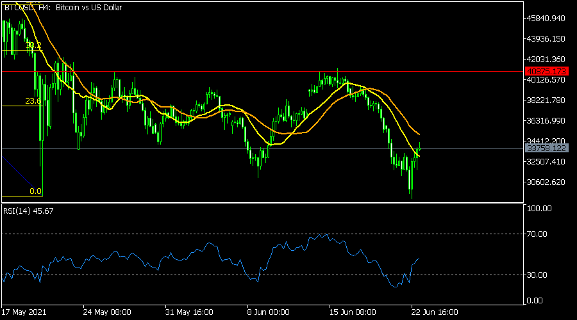Click the BTCUSD H4 chart title text

(63, 8)
